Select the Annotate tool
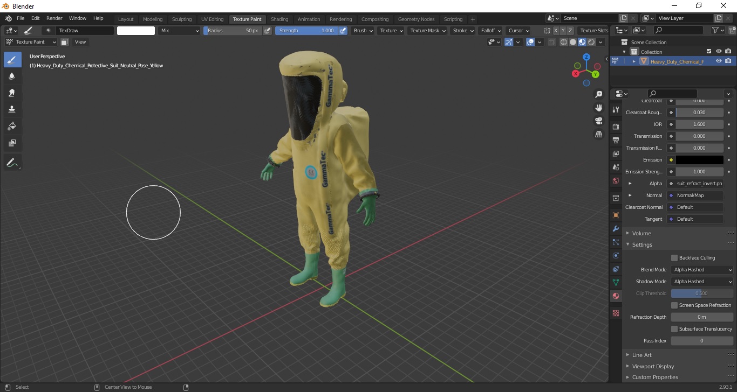Viewport: 737px width, 392px height. 12,162
